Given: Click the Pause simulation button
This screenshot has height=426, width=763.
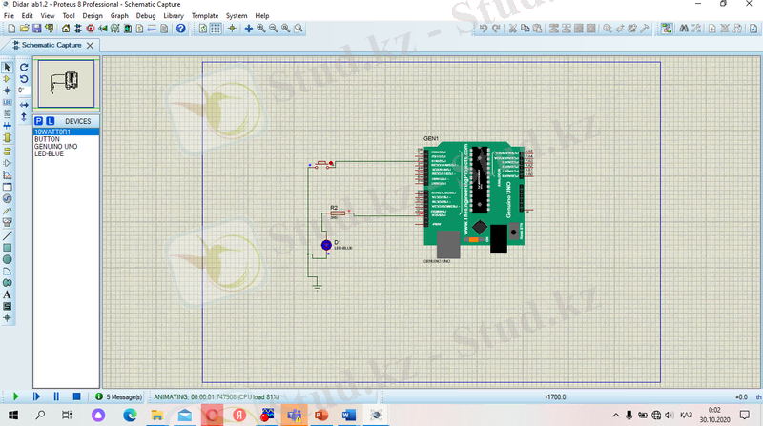Looking at the screenshot, I should pyautogui.click(x=56, y=396).
